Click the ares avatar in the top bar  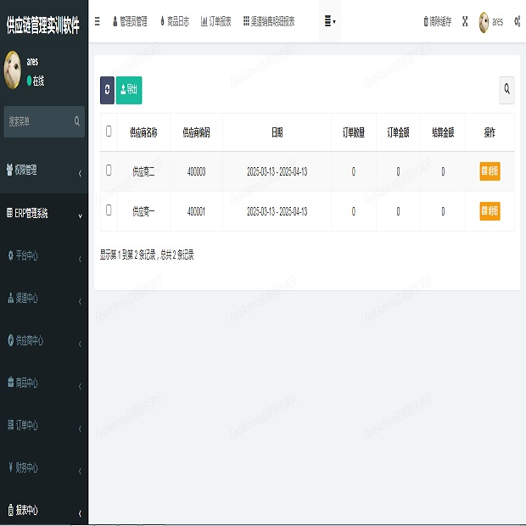click(x=484, y=21)
